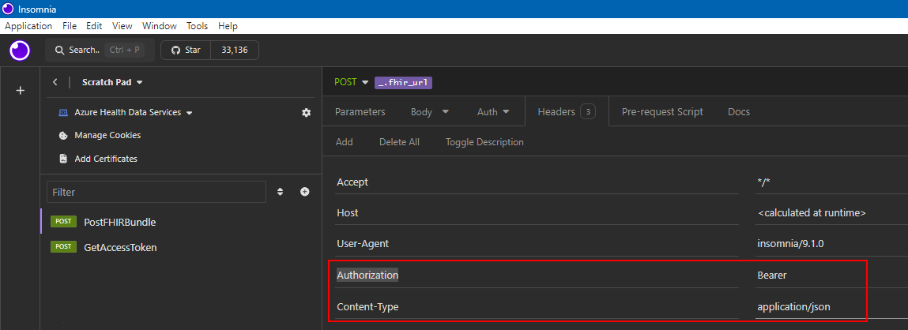The width and height of the screenshot is (908, 330).
Task: Open the POST method dropdown
Action: point(352,82)
